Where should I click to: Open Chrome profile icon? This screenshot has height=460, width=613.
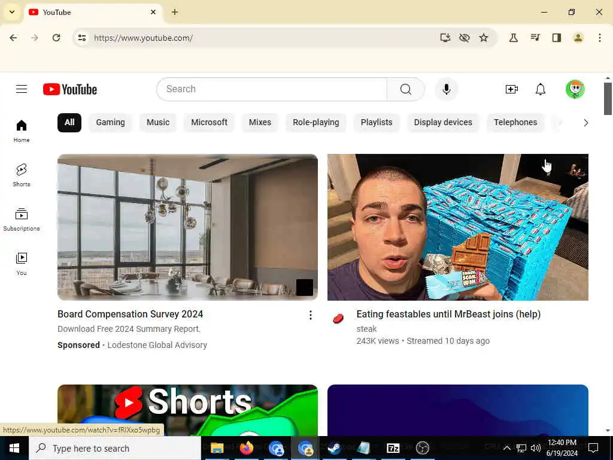click(x=578, y=38)
